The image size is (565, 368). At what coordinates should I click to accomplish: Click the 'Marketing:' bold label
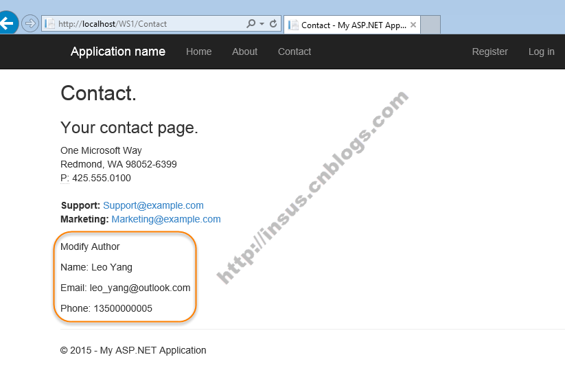pos(84,219)
